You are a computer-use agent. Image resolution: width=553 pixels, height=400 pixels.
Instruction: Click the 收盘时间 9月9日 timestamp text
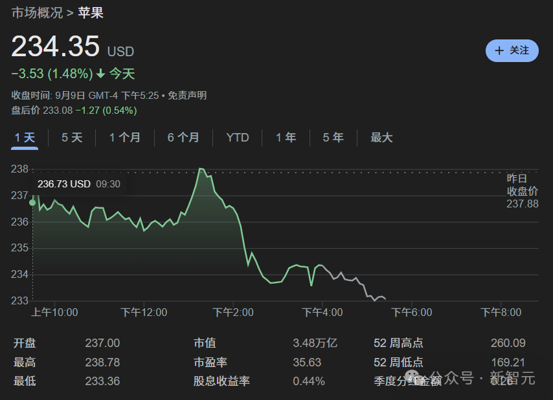click(x=85, y=96)
